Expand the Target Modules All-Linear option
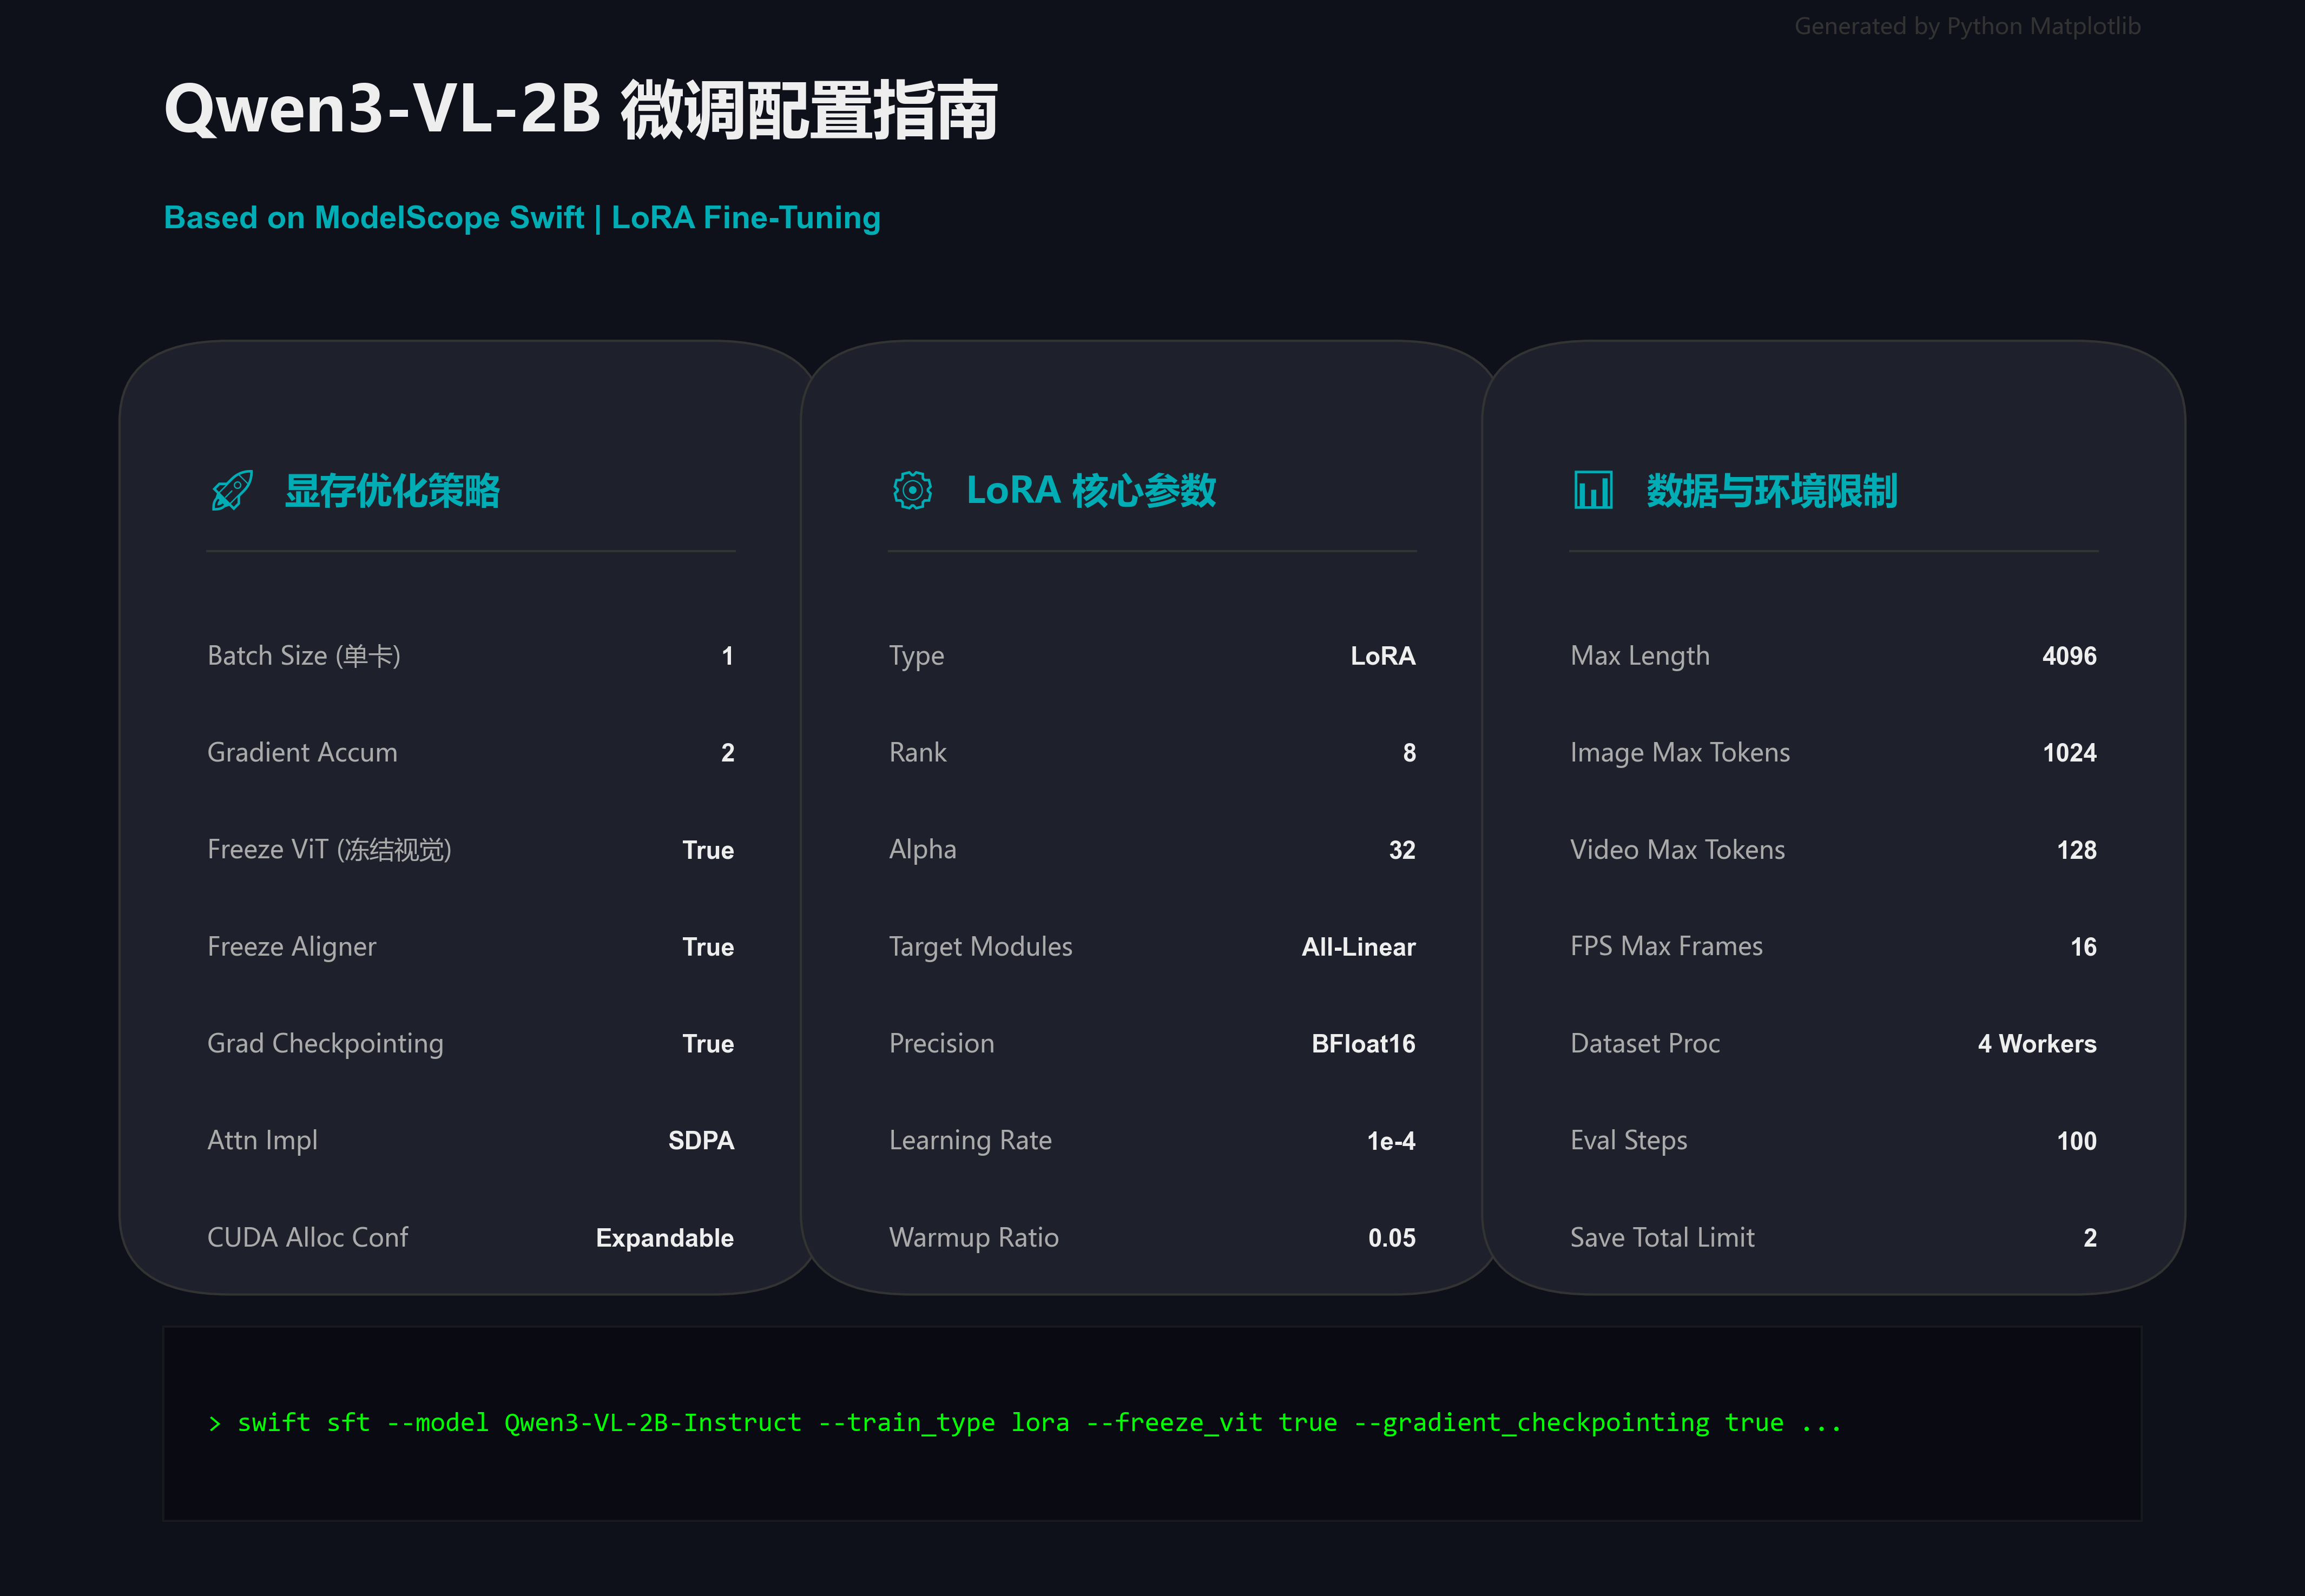The width and height of the screenshot is (2305, 1596). [x=1358, y=946]
